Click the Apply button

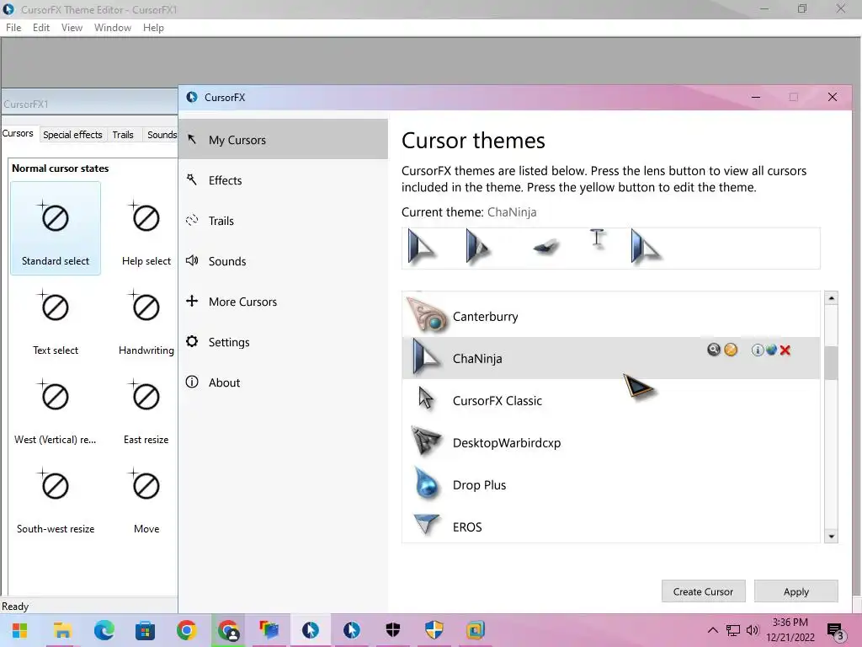[796, 591]
